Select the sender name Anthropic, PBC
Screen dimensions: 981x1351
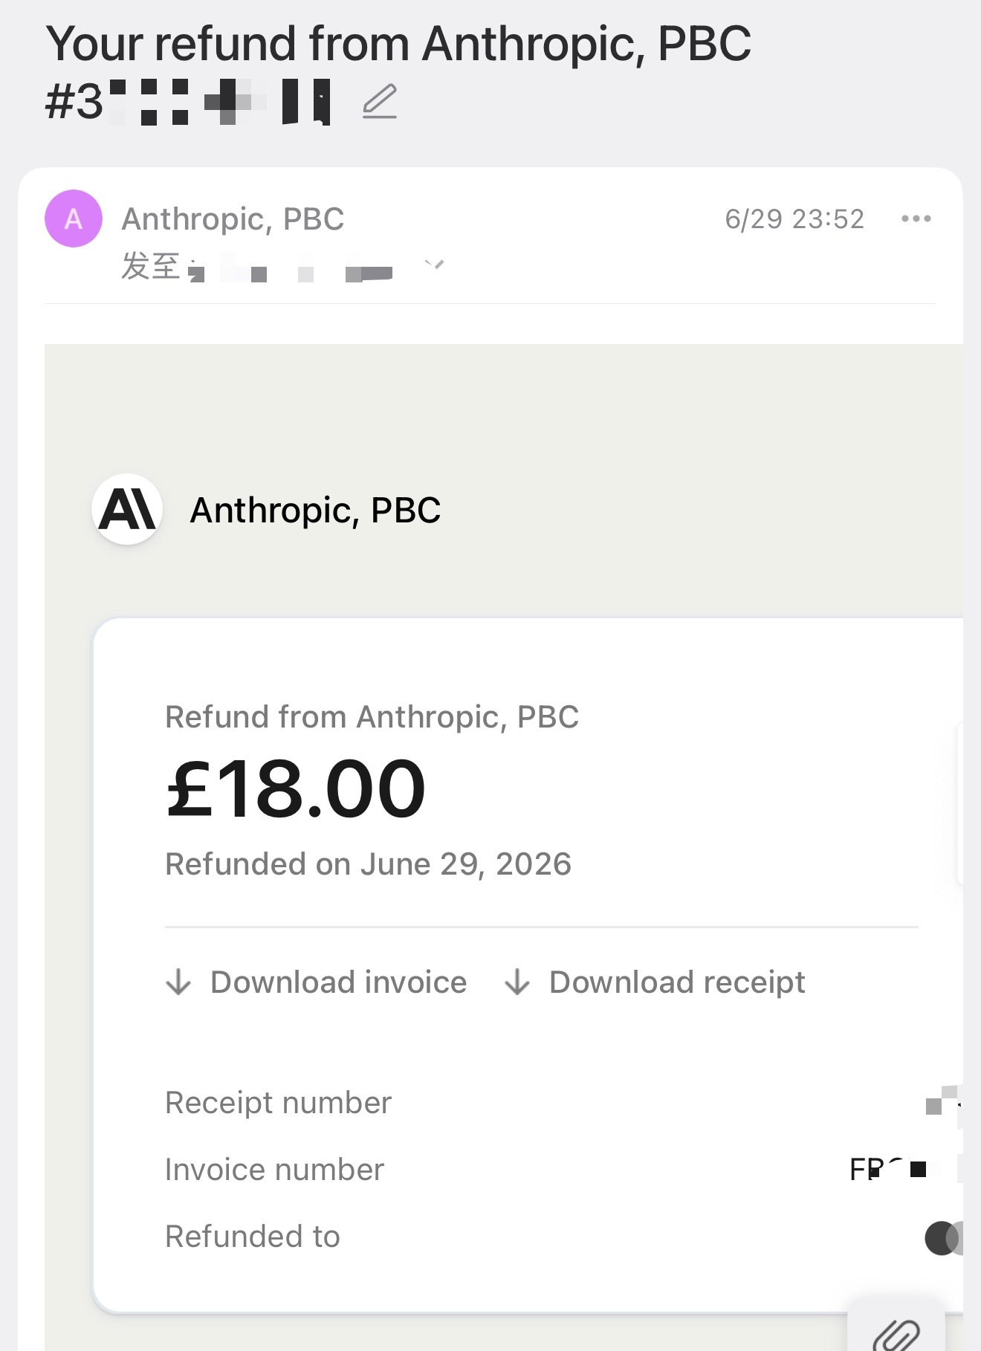(233, 218)
